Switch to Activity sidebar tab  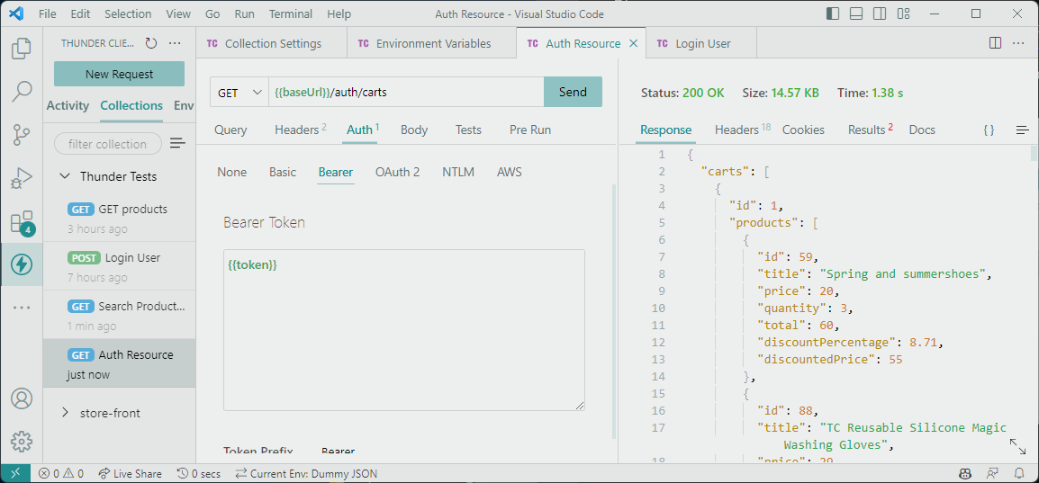point(68,106)
